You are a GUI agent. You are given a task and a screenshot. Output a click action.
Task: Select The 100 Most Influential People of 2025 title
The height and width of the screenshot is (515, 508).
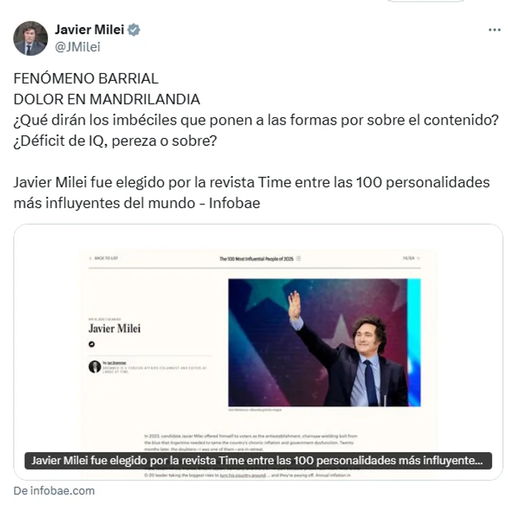tap(256, 259)
